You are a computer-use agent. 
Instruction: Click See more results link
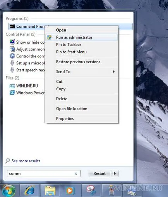click(x=26, y=161)
